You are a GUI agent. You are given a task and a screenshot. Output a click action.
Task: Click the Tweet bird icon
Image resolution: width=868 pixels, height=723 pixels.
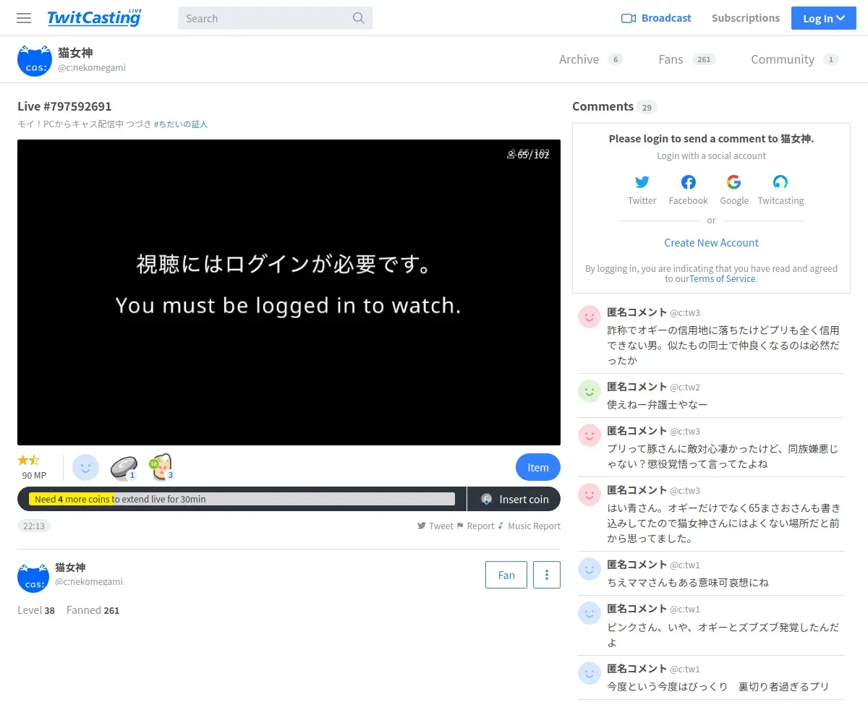pyautogui.click(x=422, y=526)
